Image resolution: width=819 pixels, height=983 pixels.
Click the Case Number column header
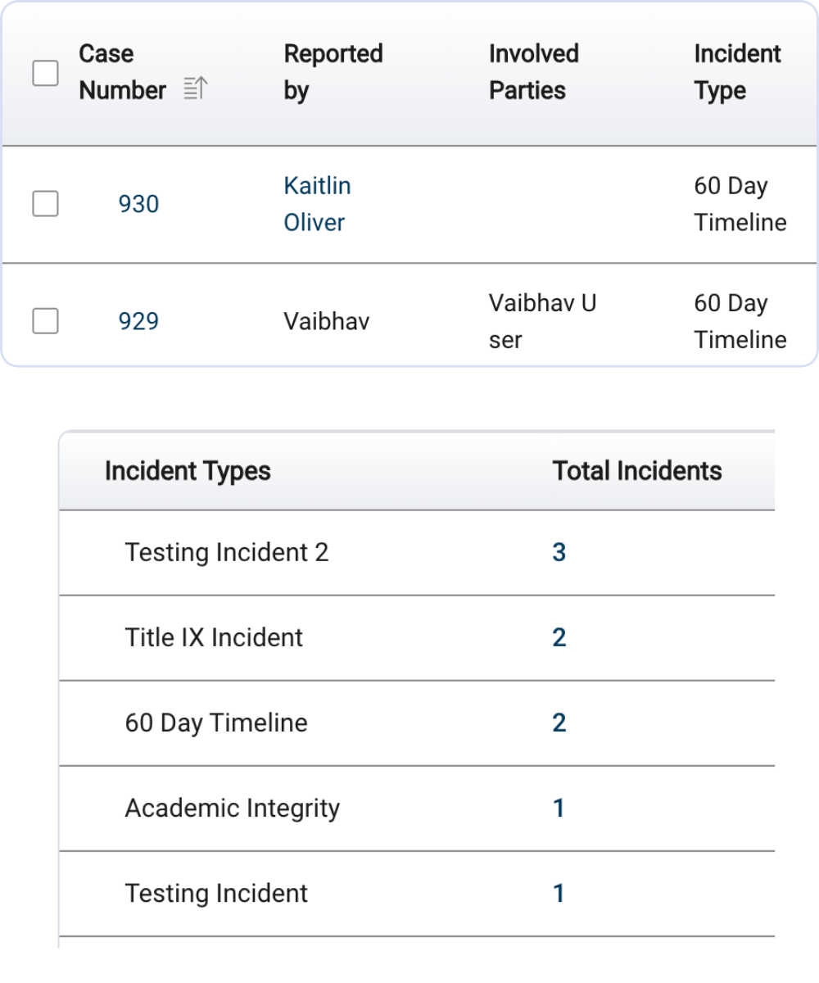tap(122, 72)
